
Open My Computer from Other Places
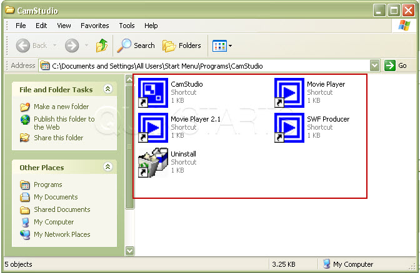pos(54,222)
